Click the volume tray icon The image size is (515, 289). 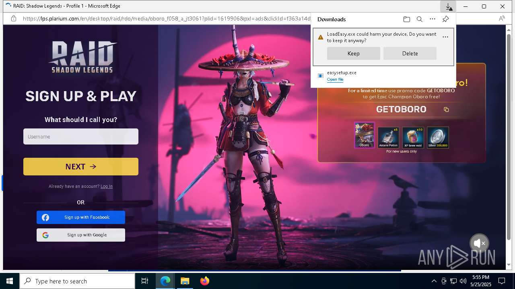[463, 281]
